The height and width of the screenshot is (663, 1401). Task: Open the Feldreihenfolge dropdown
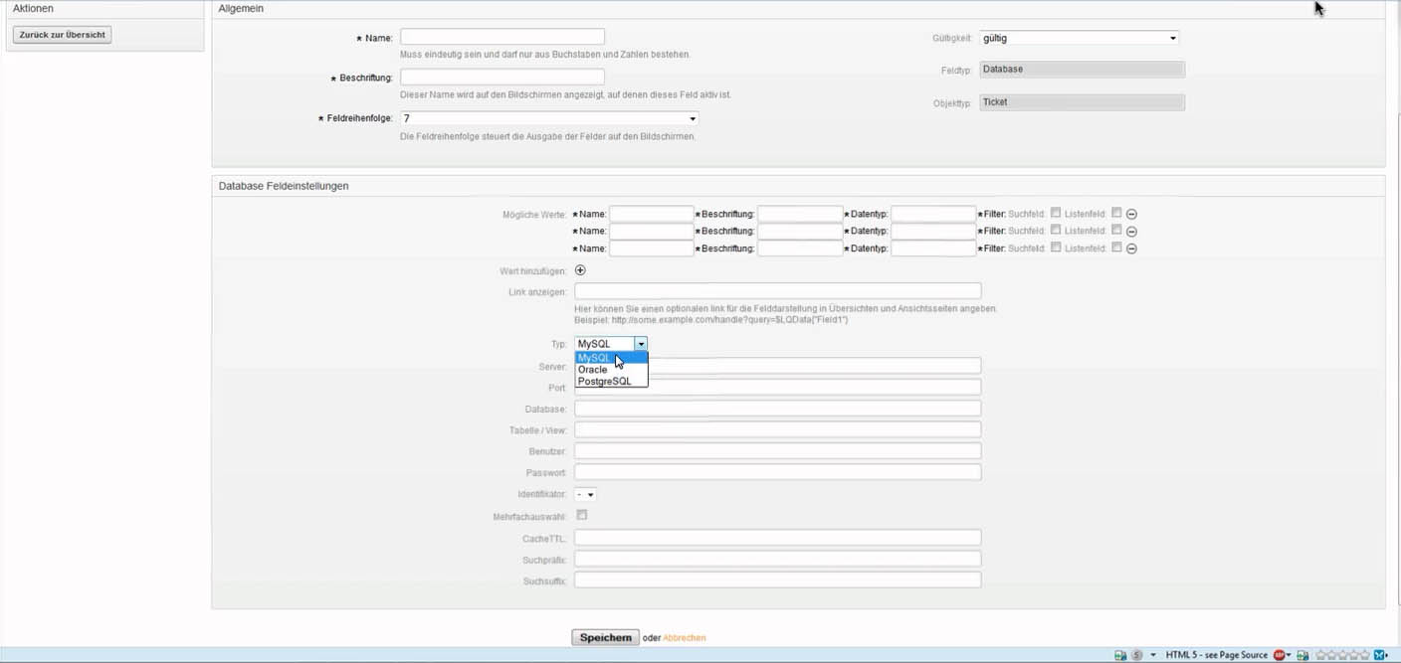[549, 118]
